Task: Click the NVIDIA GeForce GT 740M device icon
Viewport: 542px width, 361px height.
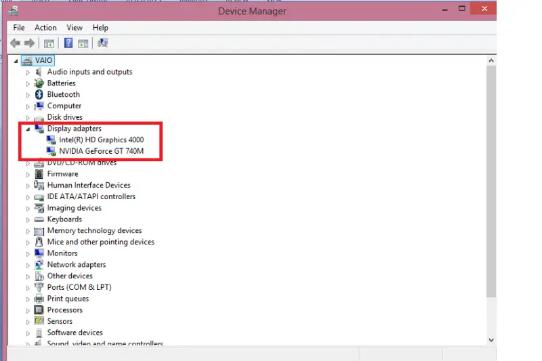Action: click(51, 151)
